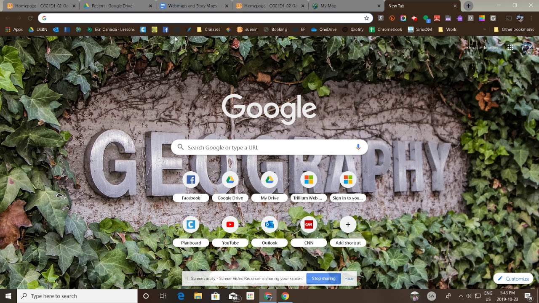
Task: Open the eLearn bookmark
Action: [x=247, y=29]
